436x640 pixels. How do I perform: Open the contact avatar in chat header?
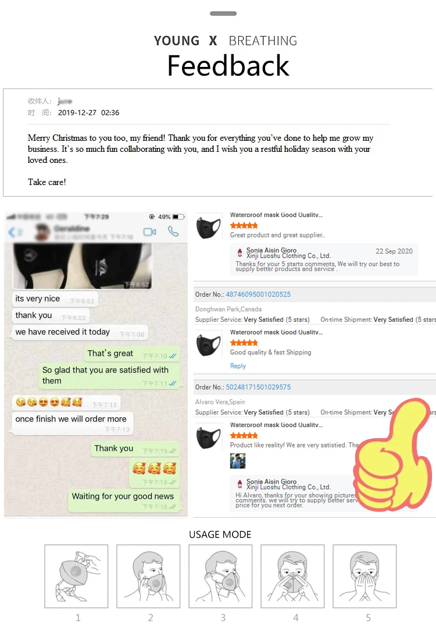click(42, 232)
